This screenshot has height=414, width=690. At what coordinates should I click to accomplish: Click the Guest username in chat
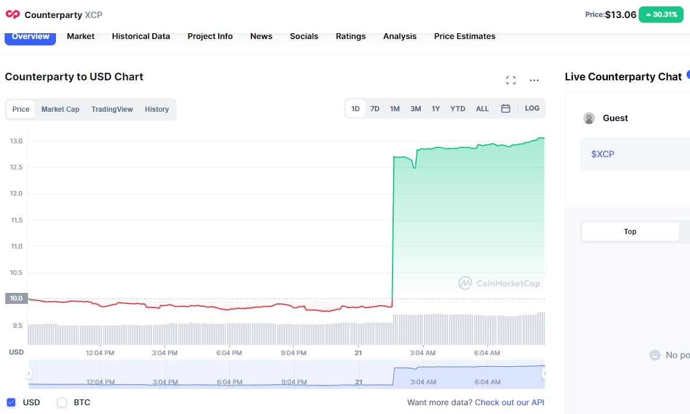click(615, 118)
